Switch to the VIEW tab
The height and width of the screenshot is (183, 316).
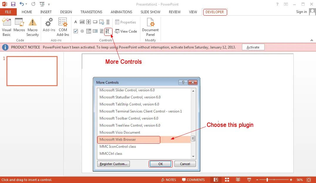[193, 12]
